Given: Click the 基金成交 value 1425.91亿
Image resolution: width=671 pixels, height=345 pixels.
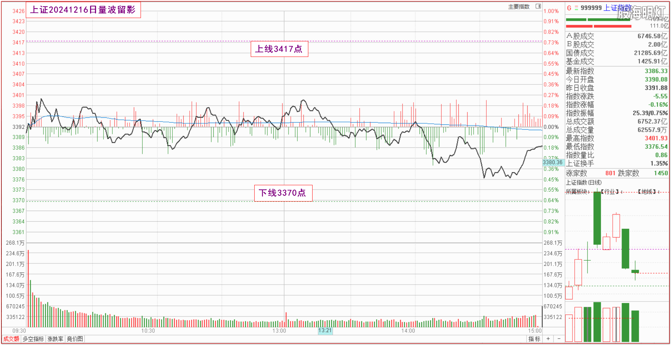Looking at the screenshot, I should pyautogui.click(x=653, y=62).
